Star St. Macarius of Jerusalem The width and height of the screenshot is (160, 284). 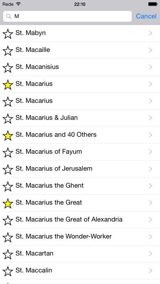pyautogui.click(x=8, y=169)
